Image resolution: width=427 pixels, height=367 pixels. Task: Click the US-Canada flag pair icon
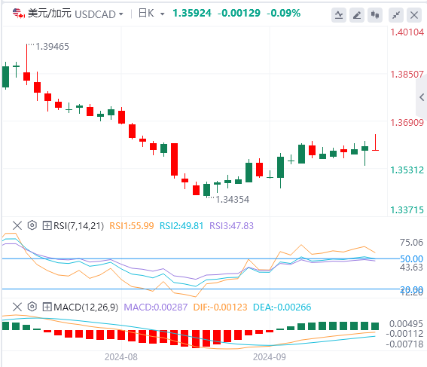point(19,14)
